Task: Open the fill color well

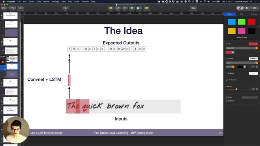Action: coord(230,52)
